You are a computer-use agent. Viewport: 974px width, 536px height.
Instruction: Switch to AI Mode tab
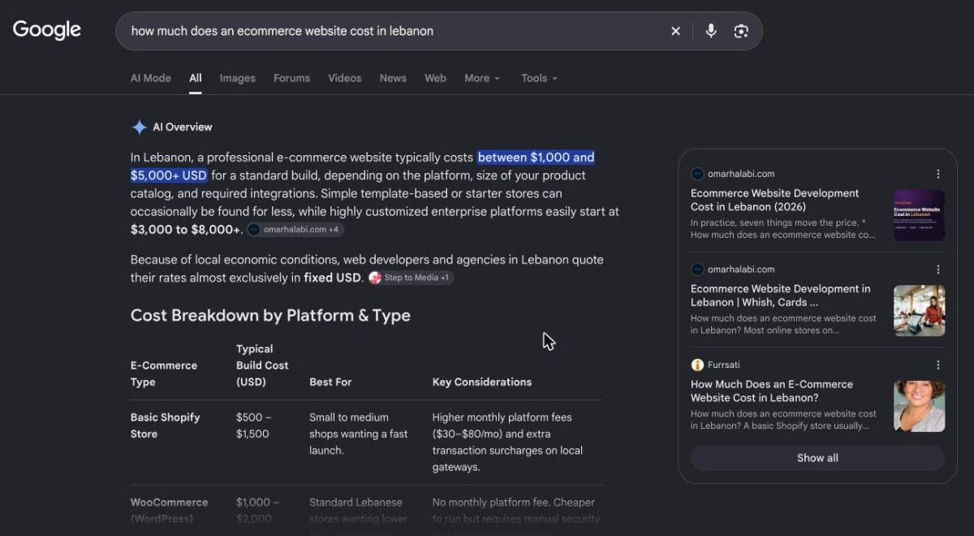(151, 78)
